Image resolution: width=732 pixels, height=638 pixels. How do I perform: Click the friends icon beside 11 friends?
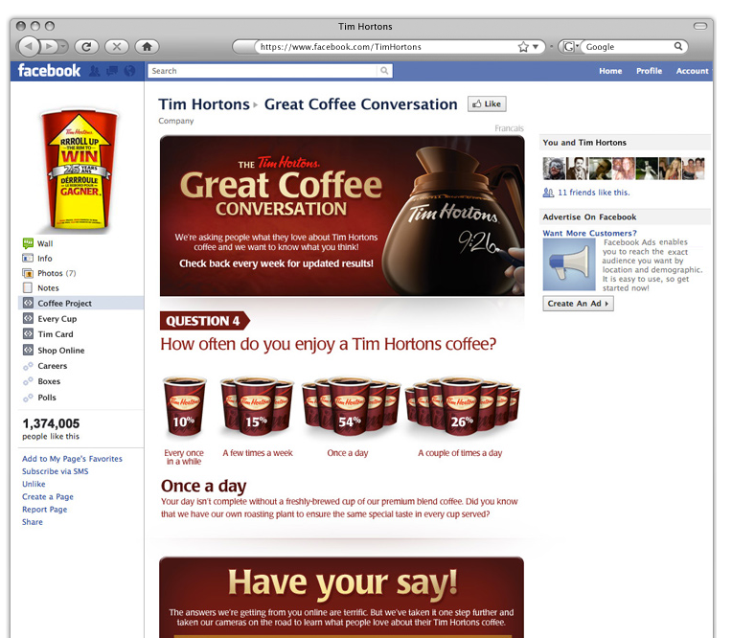548,193
